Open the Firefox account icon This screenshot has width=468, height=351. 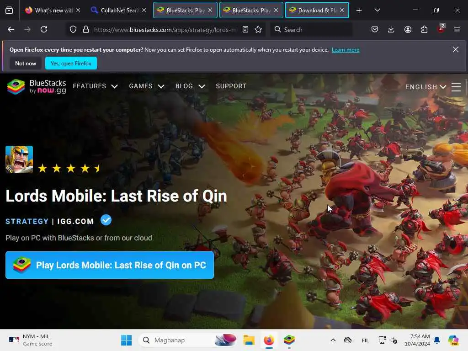pos(408,29)
